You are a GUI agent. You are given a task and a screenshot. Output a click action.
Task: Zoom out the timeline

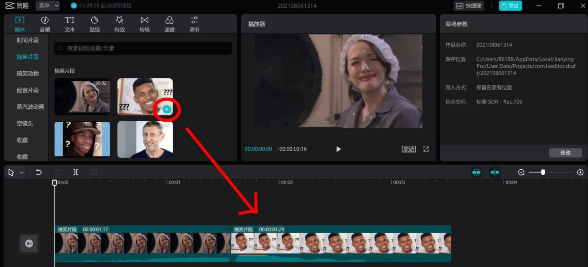pyautogui.click(x=521, y=172)
